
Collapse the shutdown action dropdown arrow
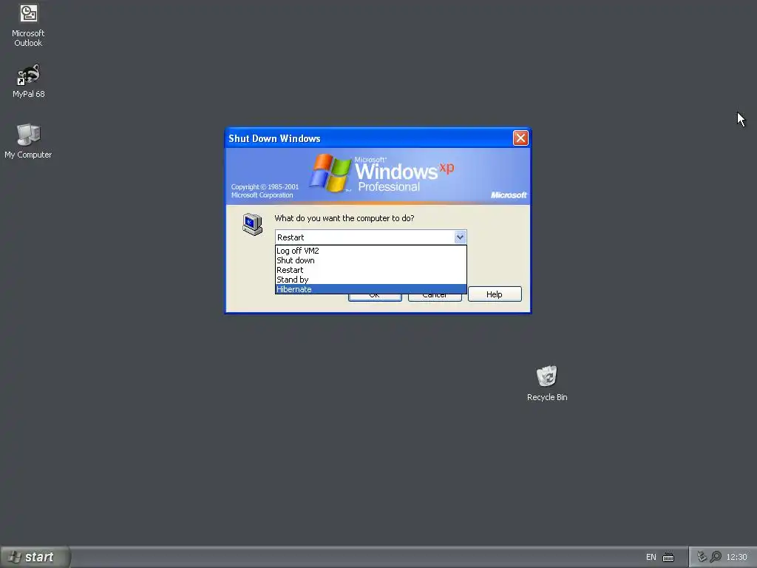[460, 237]
